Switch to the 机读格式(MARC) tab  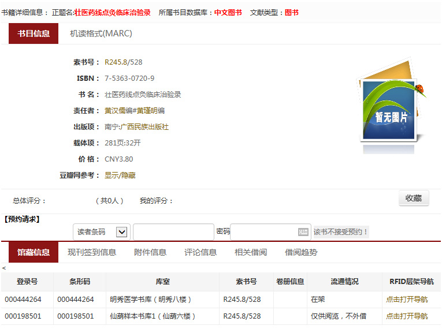tap(101, 33)
